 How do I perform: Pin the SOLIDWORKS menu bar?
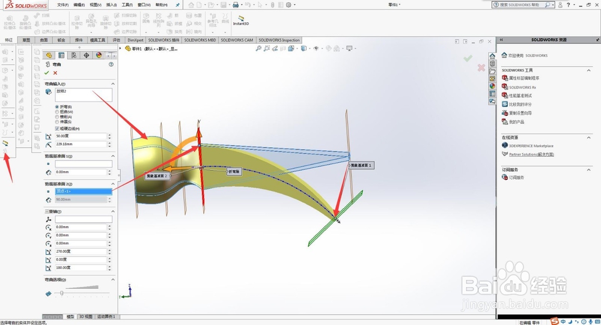pyautogui.click(x=177, y=5)
